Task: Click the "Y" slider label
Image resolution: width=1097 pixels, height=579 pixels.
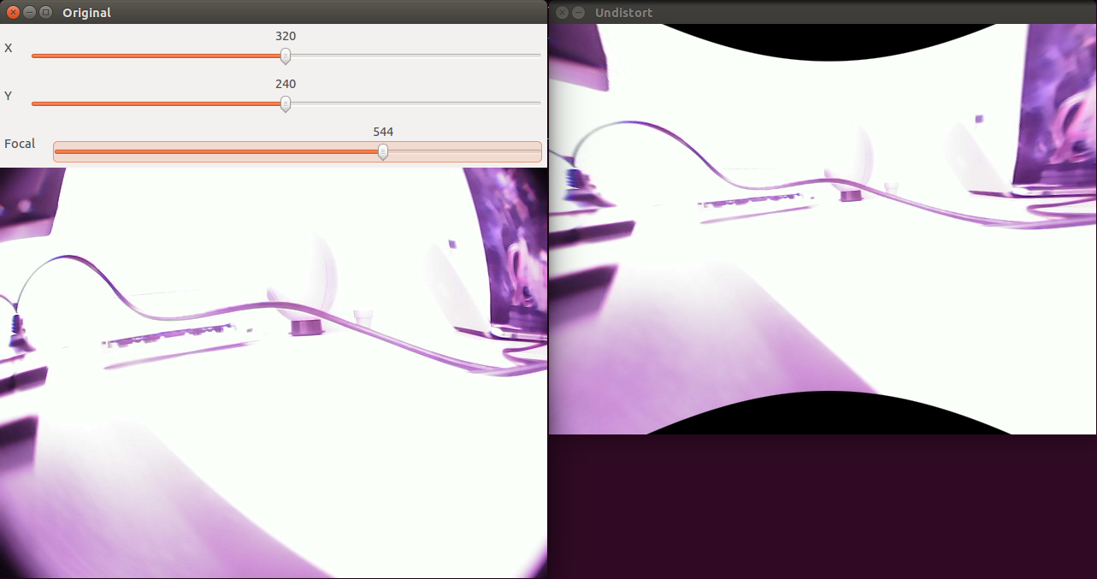Action: 9,96
